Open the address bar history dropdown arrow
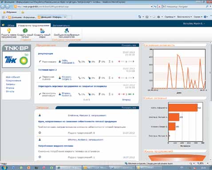 click(x=152, y=7)
